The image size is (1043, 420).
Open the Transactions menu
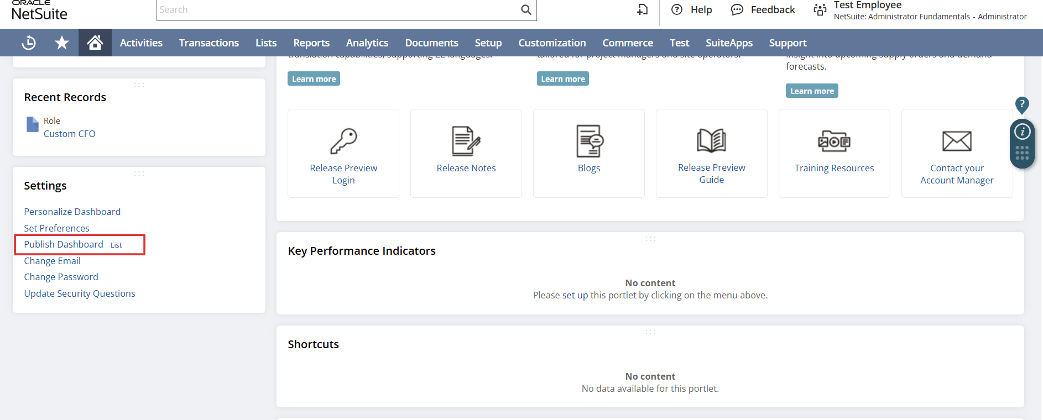click(x=208, y=43)
